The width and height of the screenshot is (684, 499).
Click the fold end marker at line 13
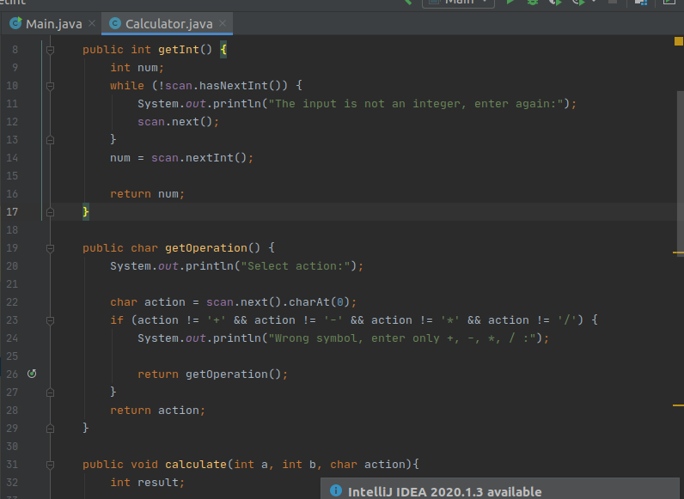click(x=50, y=140)
